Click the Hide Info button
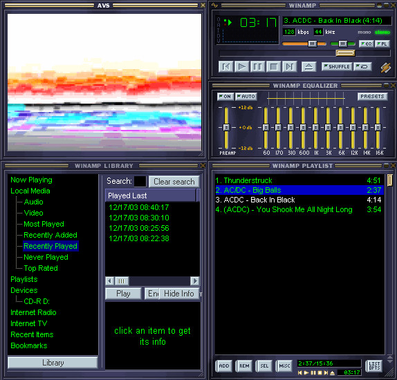This screenshot has height=380, width=397. click(x=179, y=294)
